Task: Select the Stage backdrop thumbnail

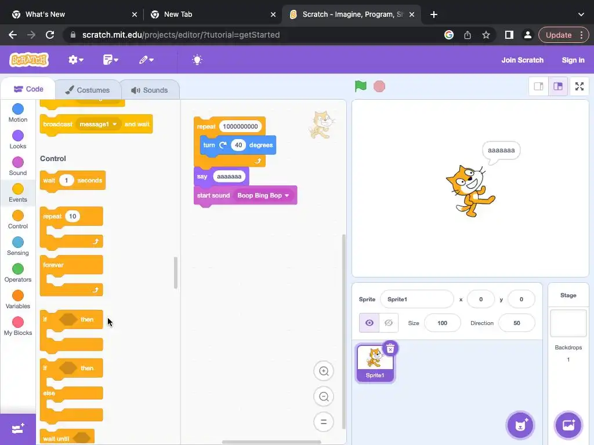Action: tap(568, 323)
